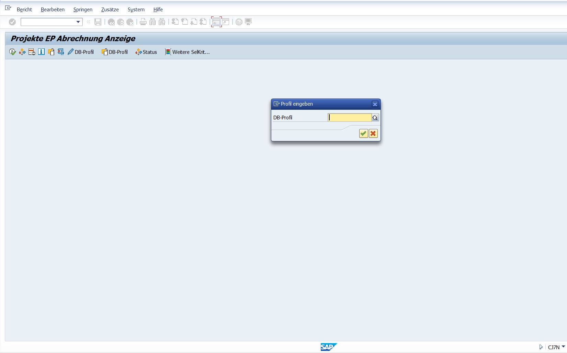This screenshot has width=567, height=353.
Task: Click the status selection schema icon
Action: [22, 52]
